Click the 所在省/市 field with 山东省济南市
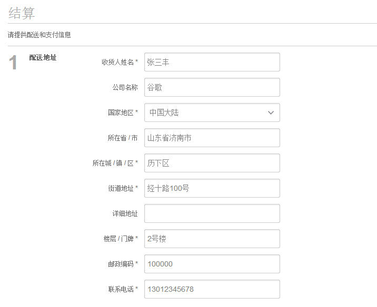377x307 pixels. 212,138
